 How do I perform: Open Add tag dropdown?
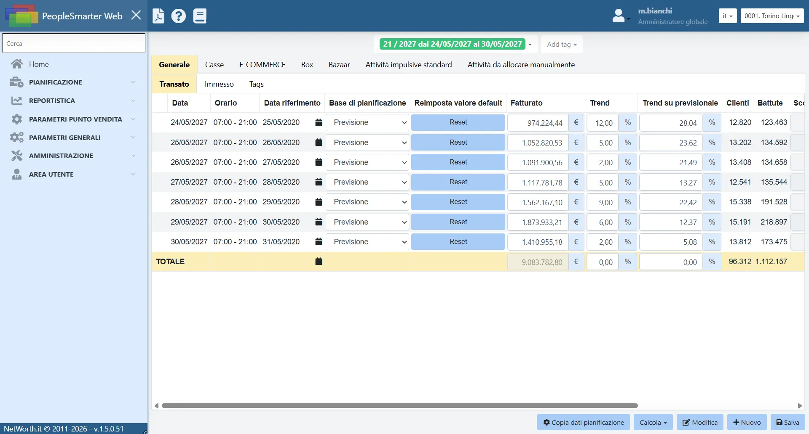562,44
